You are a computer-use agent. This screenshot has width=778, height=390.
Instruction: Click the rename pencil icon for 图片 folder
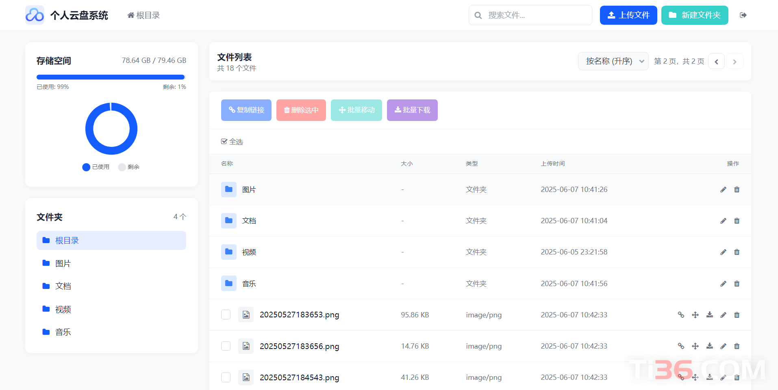[723, 190]
